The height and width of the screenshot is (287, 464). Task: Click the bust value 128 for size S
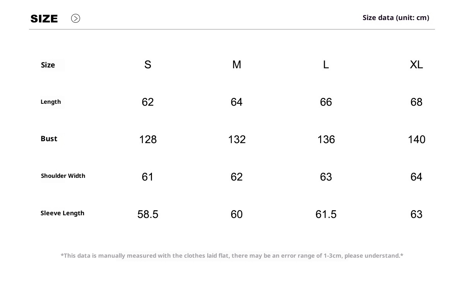click(x=148, y=140)
